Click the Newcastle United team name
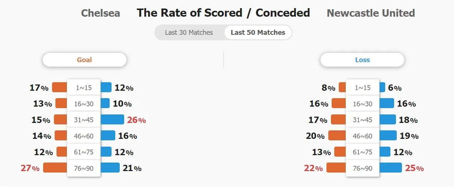454x187 pixels. click(371, 13)
